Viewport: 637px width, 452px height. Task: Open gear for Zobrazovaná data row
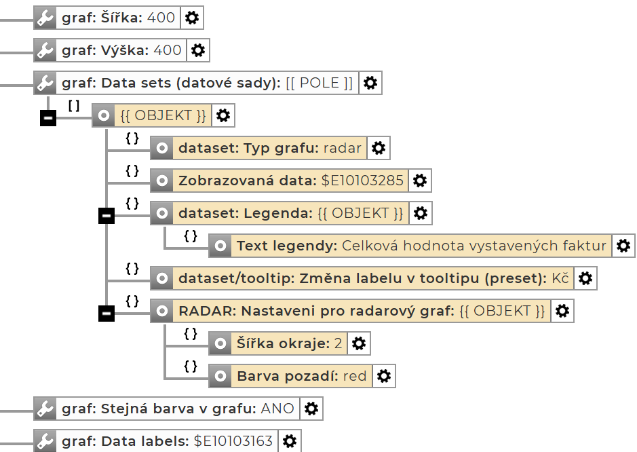pos(420,181)
